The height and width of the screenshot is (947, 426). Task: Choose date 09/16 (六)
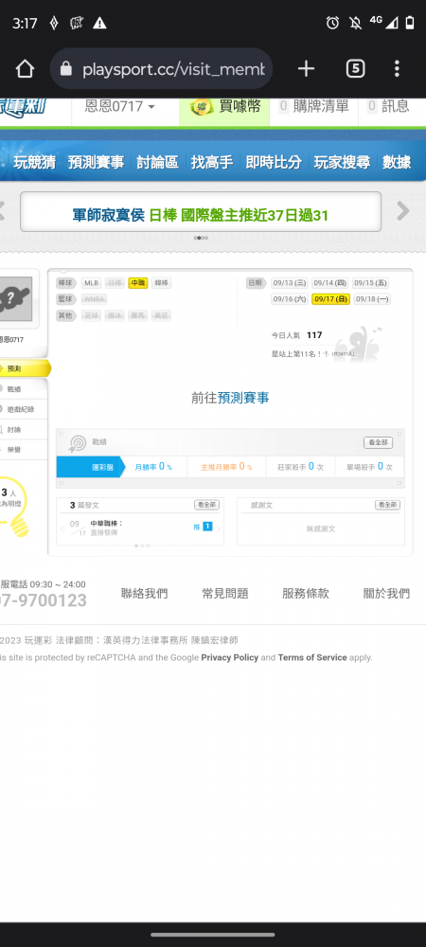[290, 299]
